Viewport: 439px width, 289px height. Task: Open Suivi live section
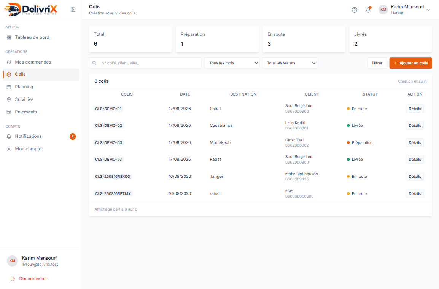(41, 99)
